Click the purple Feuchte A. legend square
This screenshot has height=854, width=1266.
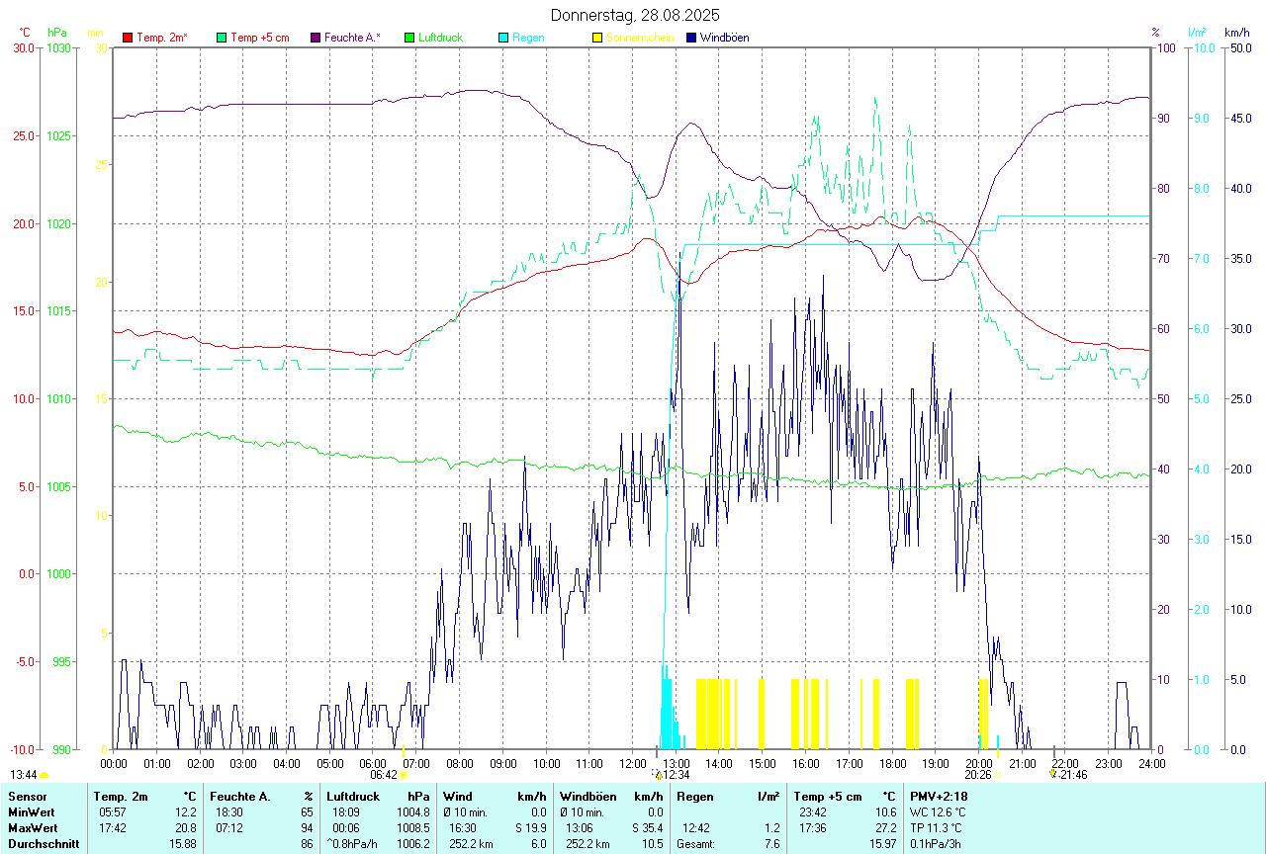click(316, 38)
